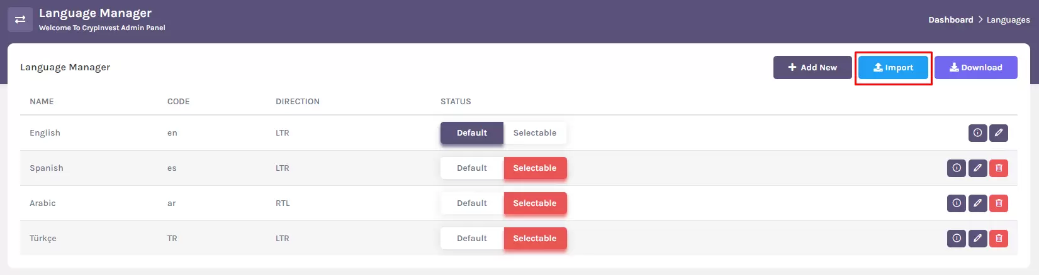
Task: Sort by the NAME column header
Action: click(x=42, y=101)
